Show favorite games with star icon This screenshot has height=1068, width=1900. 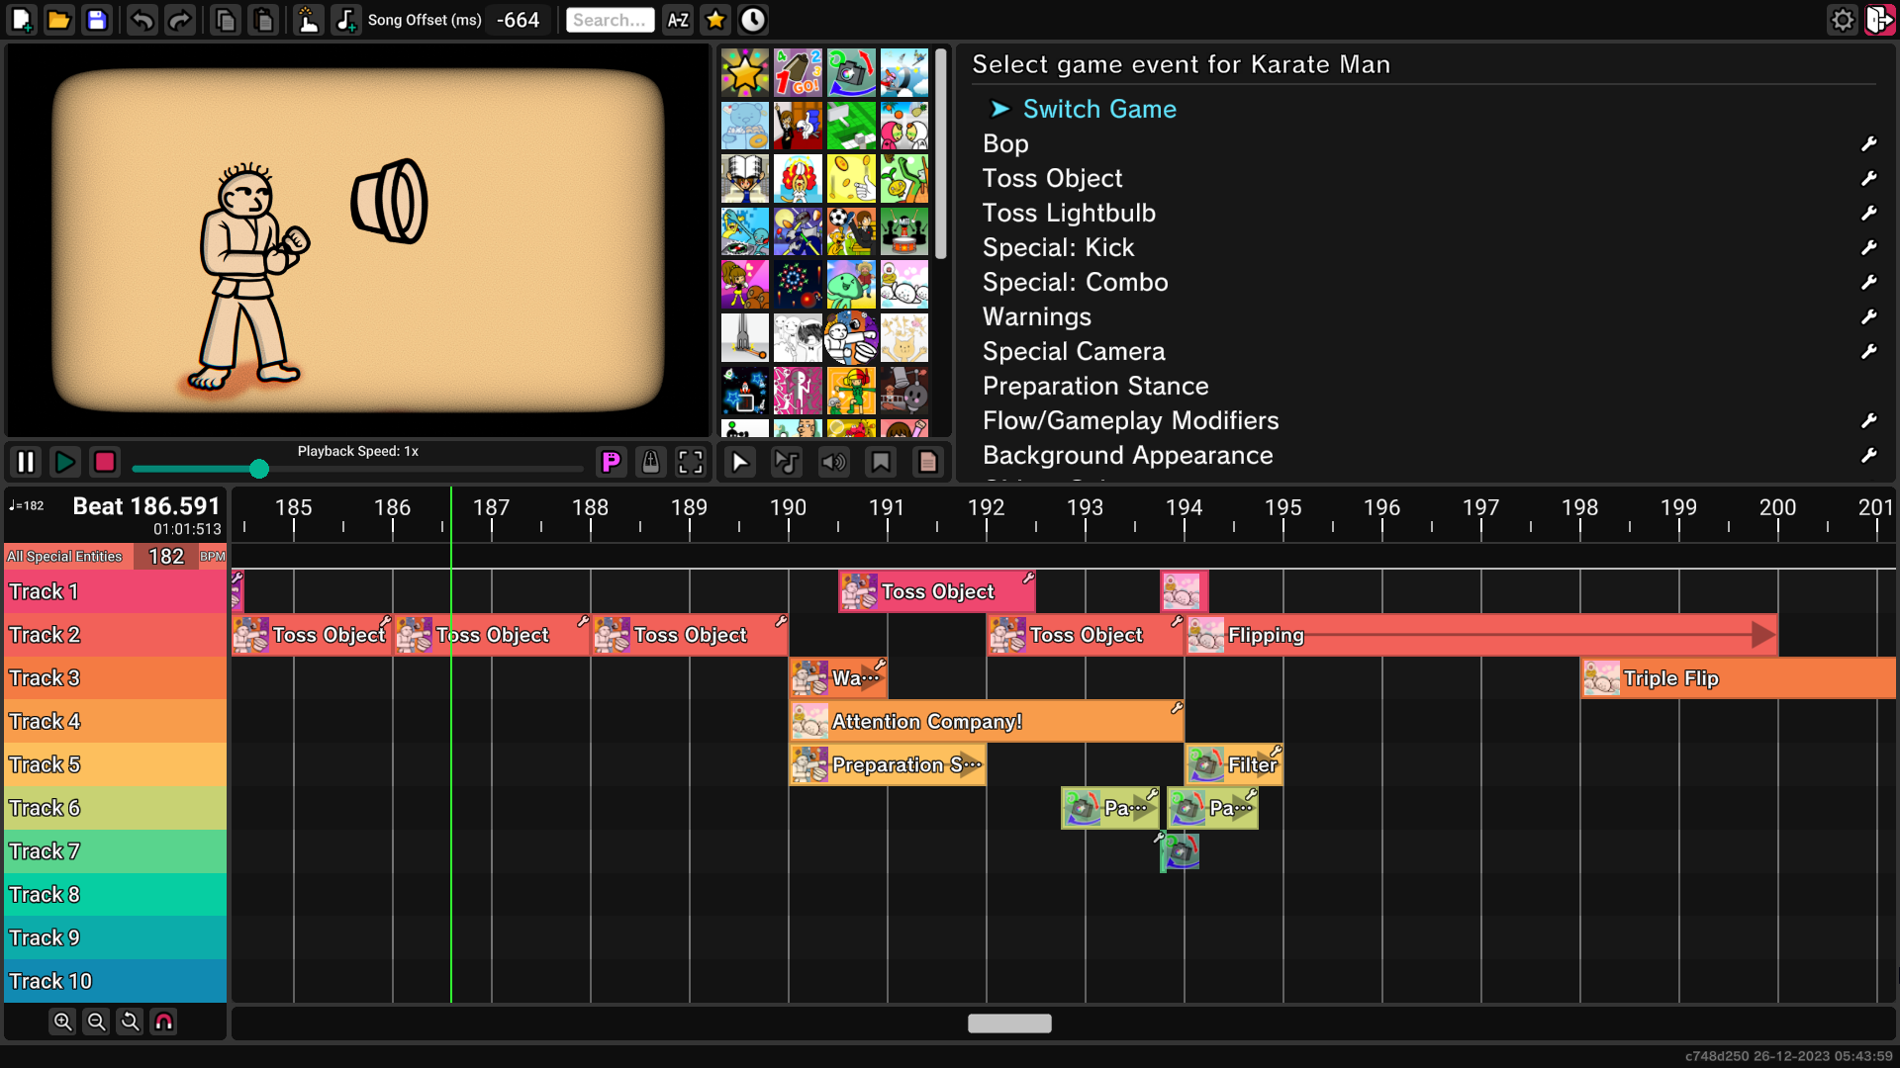click(x=715, y=20)
